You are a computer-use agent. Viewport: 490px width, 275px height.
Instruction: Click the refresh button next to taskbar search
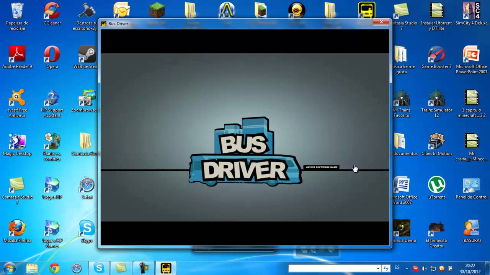coord(386,268)
